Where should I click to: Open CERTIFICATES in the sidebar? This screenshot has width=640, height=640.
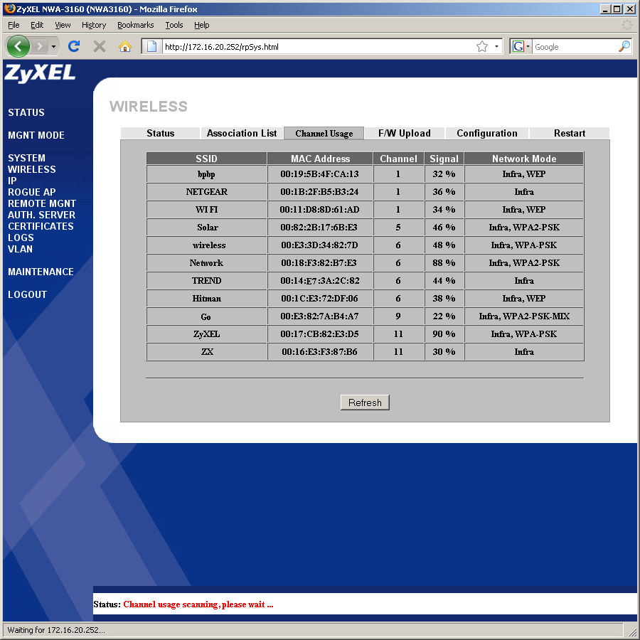tap(41, 226)
